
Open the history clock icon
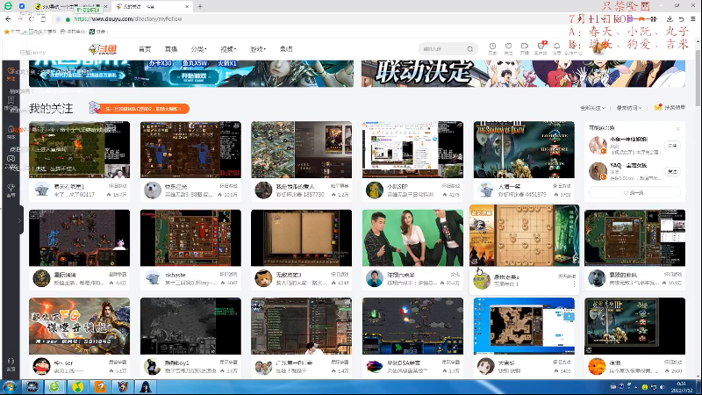point(492,48)
